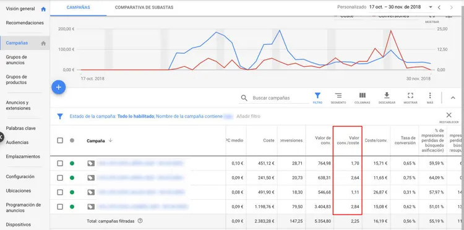
Task: Toggle green status dot in 451,12 € row
Action: [x=72, y=163]
